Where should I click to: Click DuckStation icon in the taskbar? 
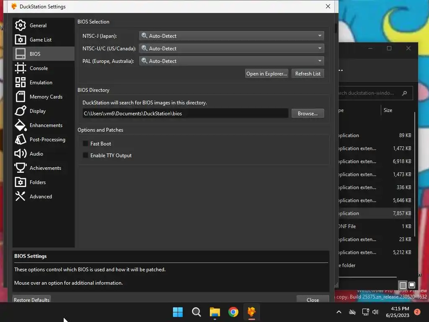point(252,312)
